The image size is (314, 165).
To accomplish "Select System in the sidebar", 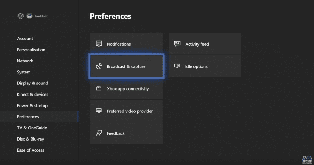I will (x=24, y=72).
